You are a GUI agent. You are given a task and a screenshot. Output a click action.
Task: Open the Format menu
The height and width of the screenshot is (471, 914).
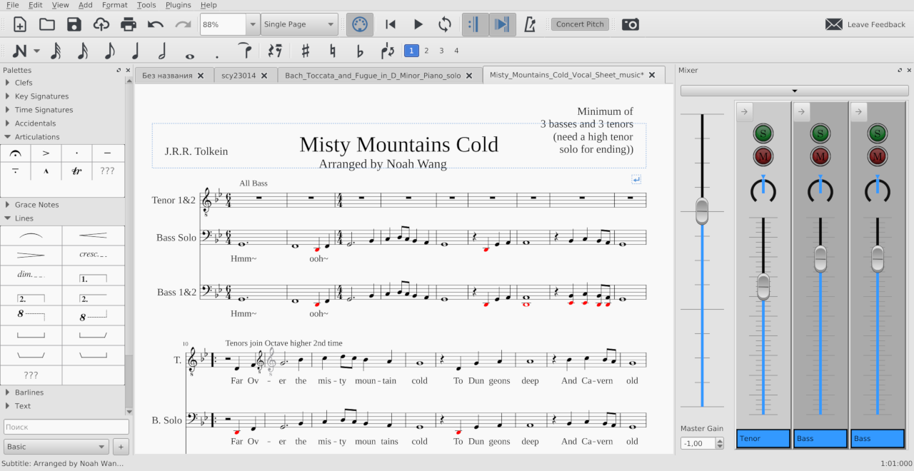[114, 5]
